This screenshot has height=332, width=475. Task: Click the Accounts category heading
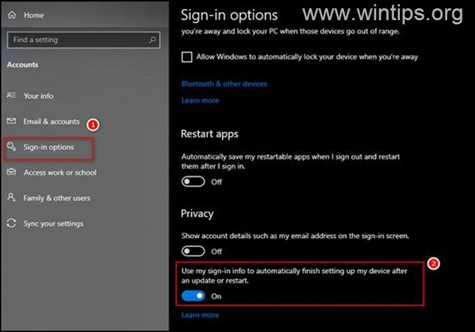23,65
